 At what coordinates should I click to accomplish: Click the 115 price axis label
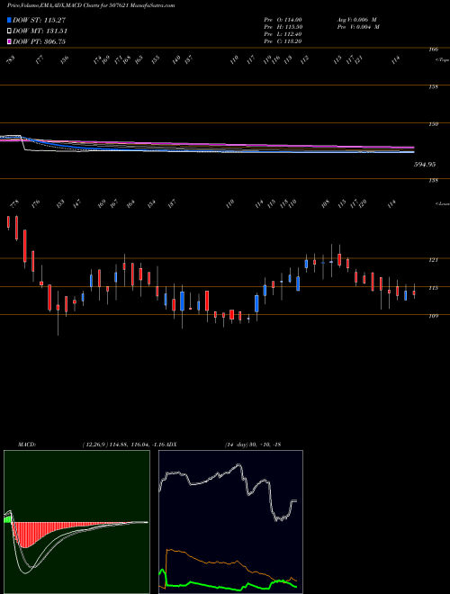[x=434, y=288]
